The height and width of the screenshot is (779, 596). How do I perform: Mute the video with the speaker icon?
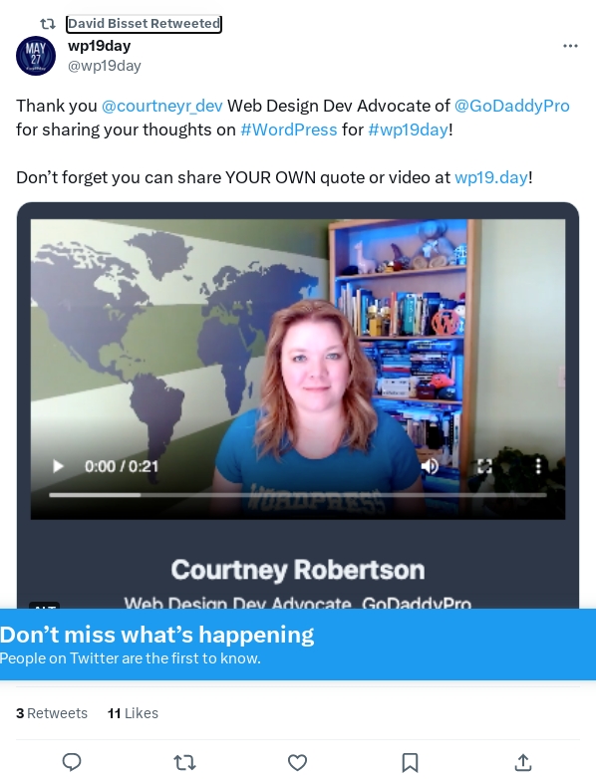430,466
